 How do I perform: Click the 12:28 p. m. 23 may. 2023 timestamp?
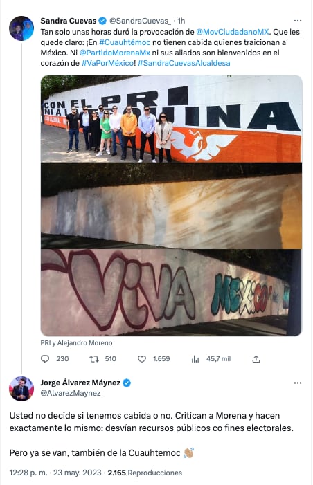(x=55, y=473)
